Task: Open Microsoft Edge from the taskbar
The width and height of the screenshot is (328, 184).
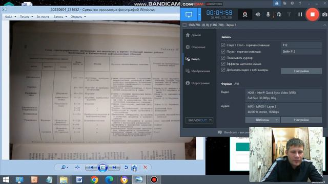Action: tap(109, 179)
